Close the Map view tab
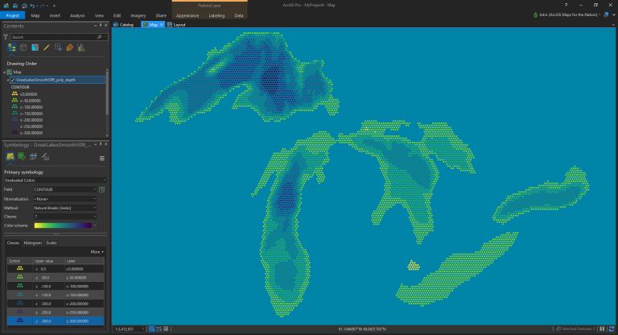This screenshot has height=335, width=618. pyautogui.click(x=161, y=24)
